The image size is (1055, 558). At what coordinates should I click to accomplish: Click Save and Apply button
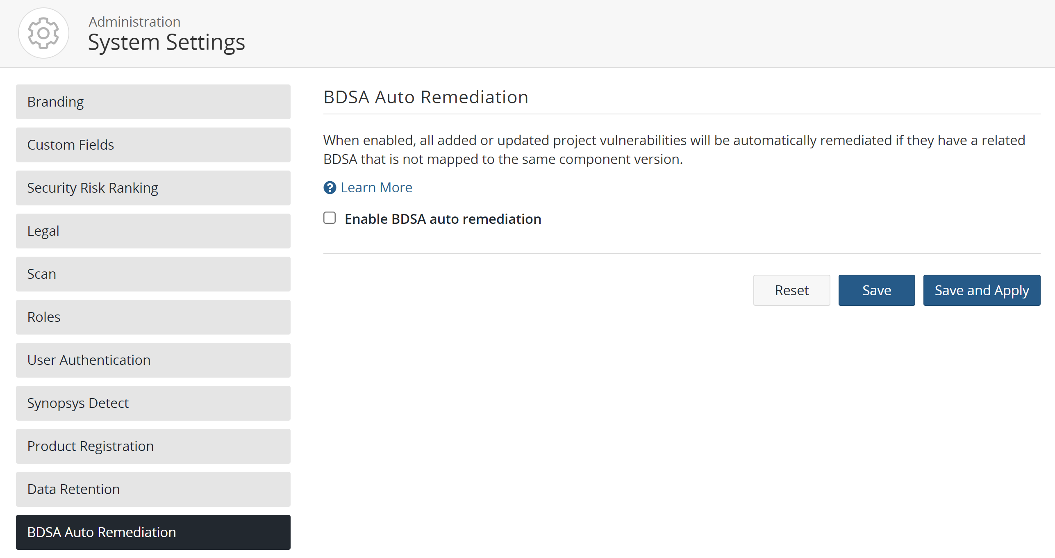[x=981, y=290]
